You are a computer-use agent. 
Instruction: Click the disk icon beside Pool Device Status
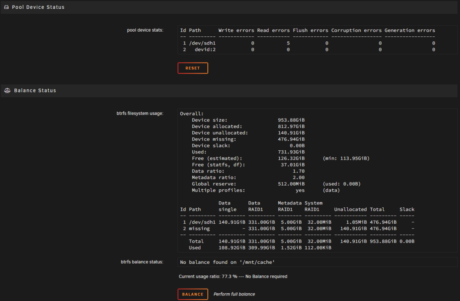pos(6,7)
